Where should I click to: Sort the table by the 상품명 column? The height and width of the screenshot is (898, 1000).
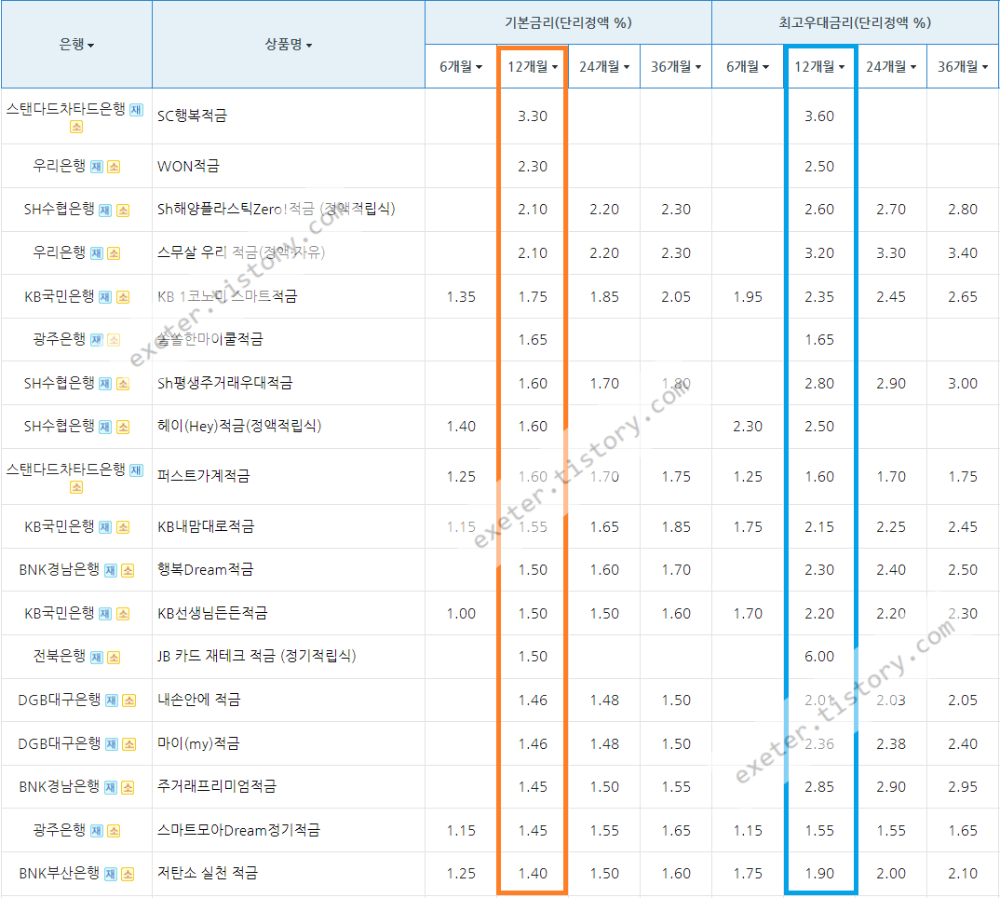click(x=289, y=44)
